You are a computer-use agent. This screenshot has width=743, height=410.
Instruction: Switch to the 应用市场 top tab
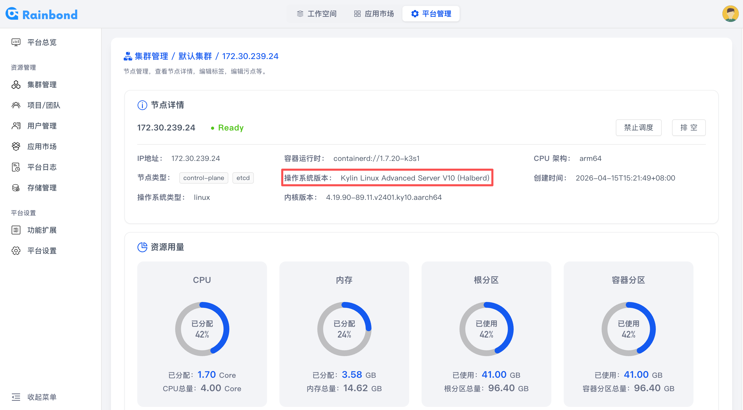coord(374,14)
